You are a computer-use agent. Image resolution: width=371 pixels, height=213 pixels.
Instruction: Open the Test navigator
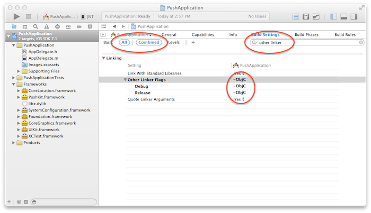point(57,26)
